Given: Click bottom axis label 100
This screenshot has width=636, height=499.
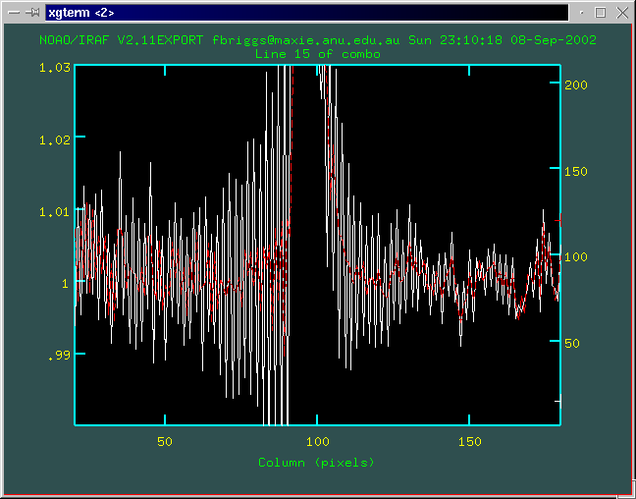Looking at the screenshot, I should (x=318, y=442).
